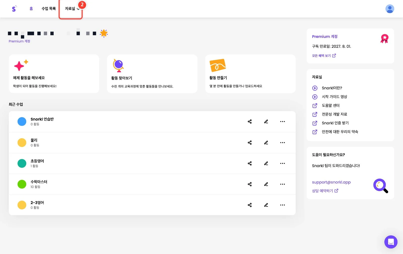Share the 물리 class
The image size is (403, 254).
coord(250,143)
